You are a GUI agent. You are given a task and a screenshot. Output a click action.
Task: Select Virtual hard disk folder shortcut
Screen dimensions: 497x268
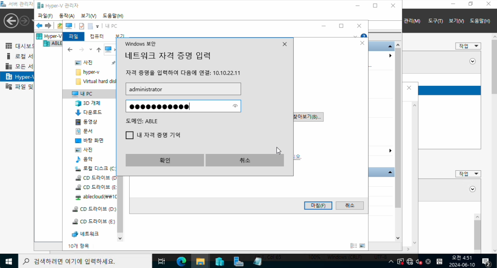coord(96,81)
